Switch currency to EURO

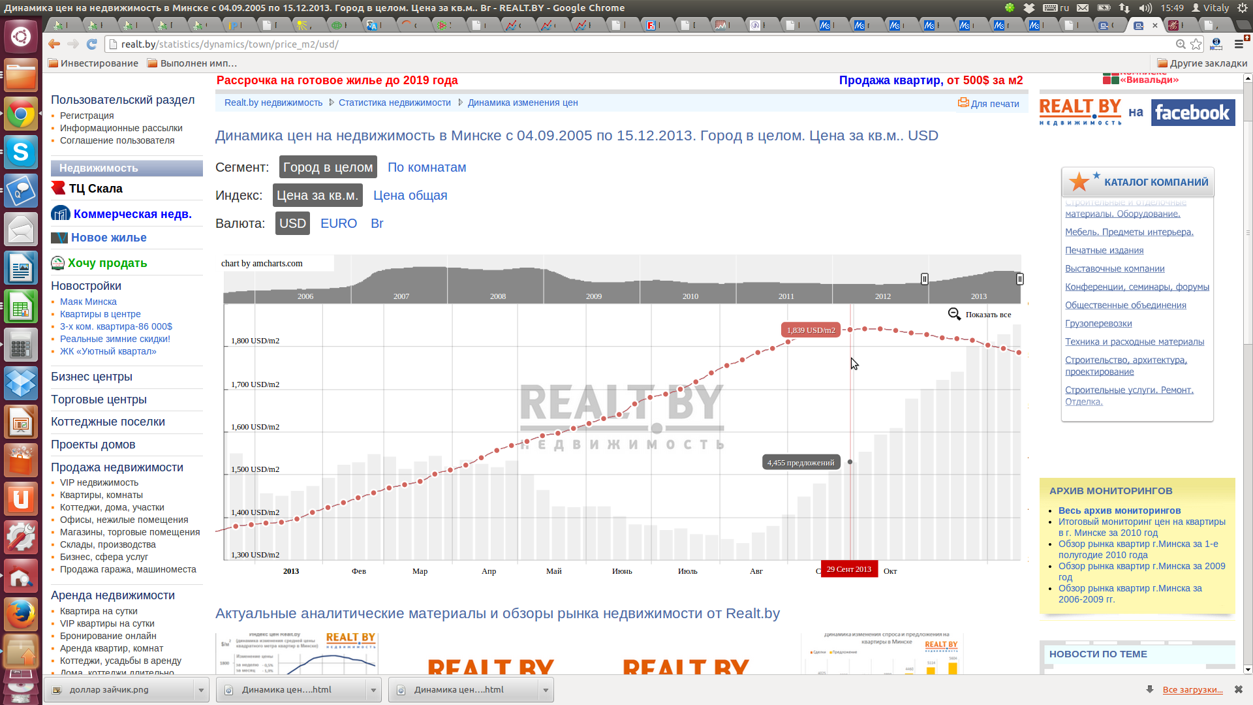tap(339, 223)
